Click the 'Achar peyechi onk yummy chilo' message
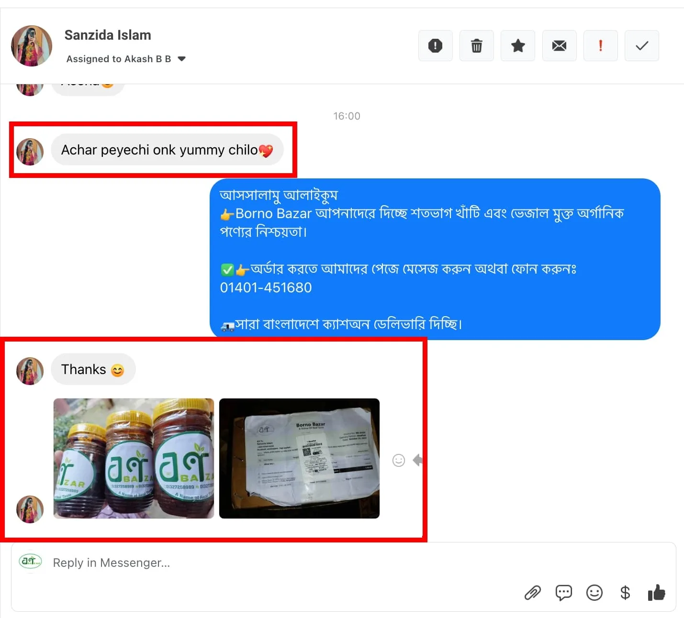684x618 pixels. tap(167, 150)
